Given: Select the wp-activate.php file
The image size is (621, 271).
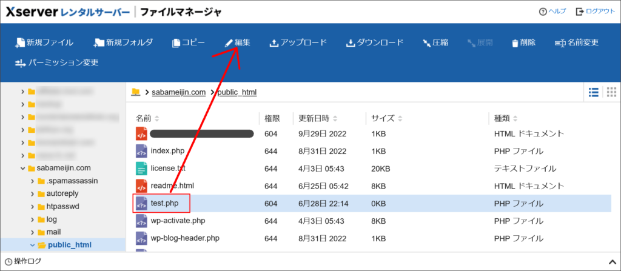Looking at the screenshot, I should [178, 220].
